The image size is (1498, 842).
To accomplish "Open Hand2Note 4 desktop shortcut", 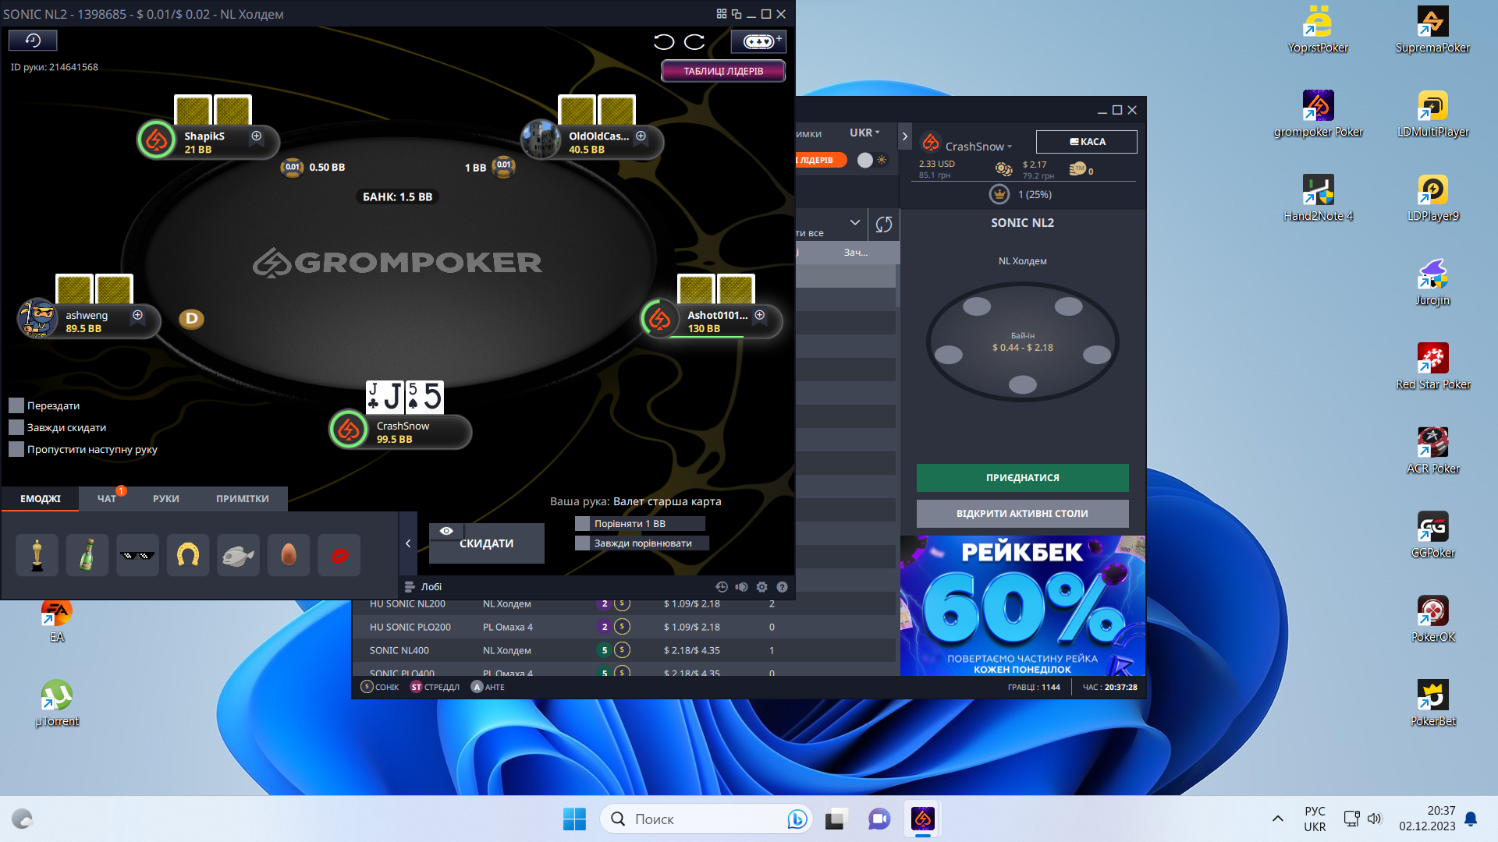I will (1318, 199).
